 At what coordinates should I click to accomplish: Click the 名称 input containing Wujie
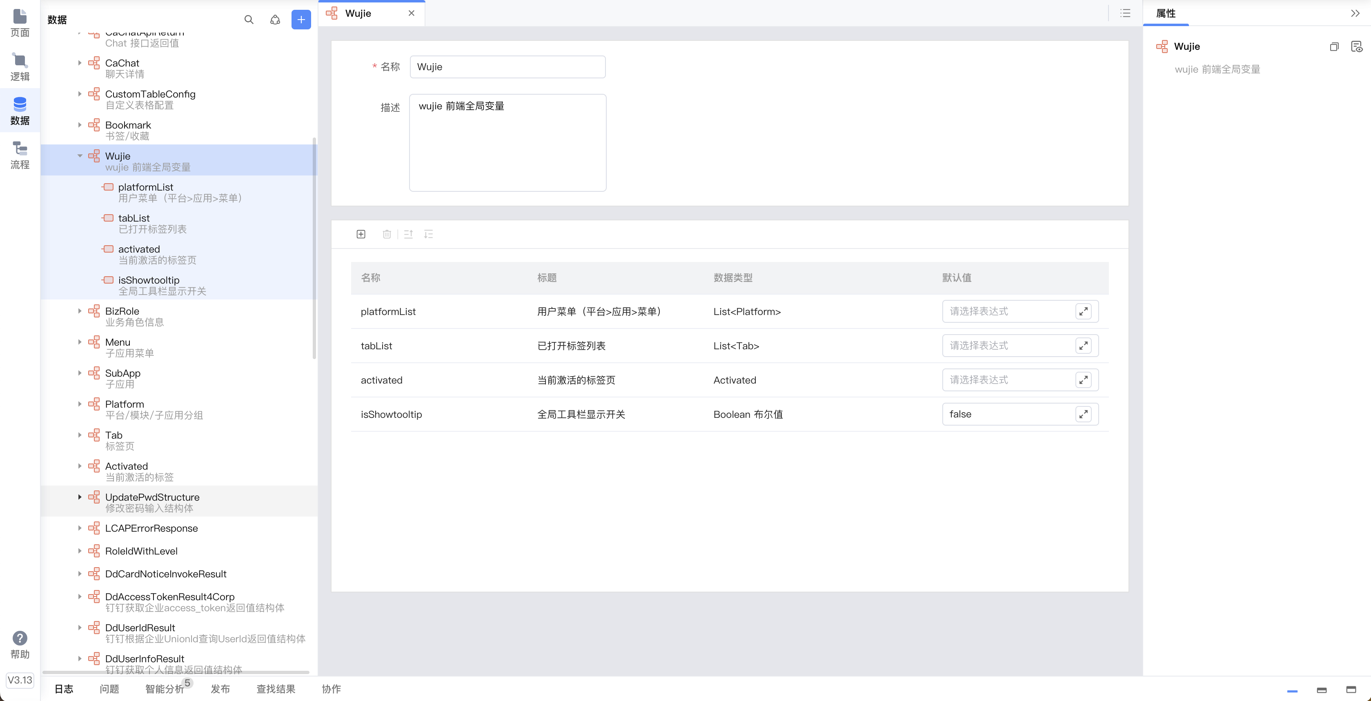(x=507, y=67)
